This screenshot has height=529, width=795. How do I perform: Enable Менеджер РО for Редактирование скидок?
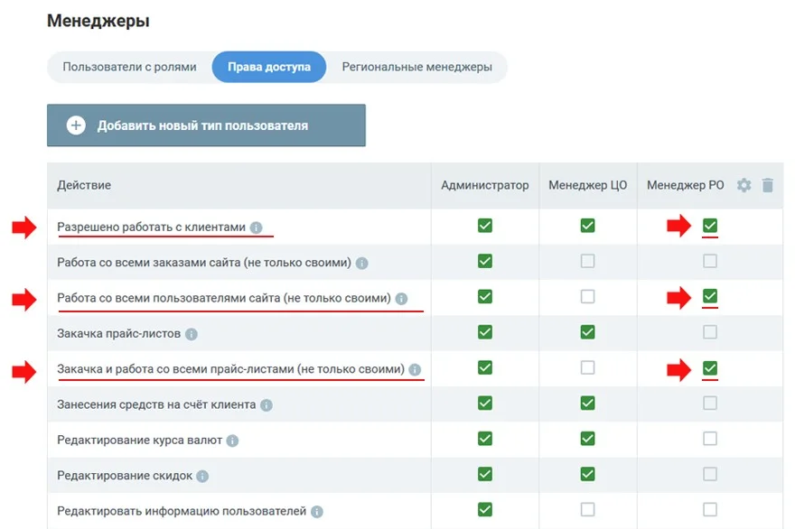tap(710, 474)
